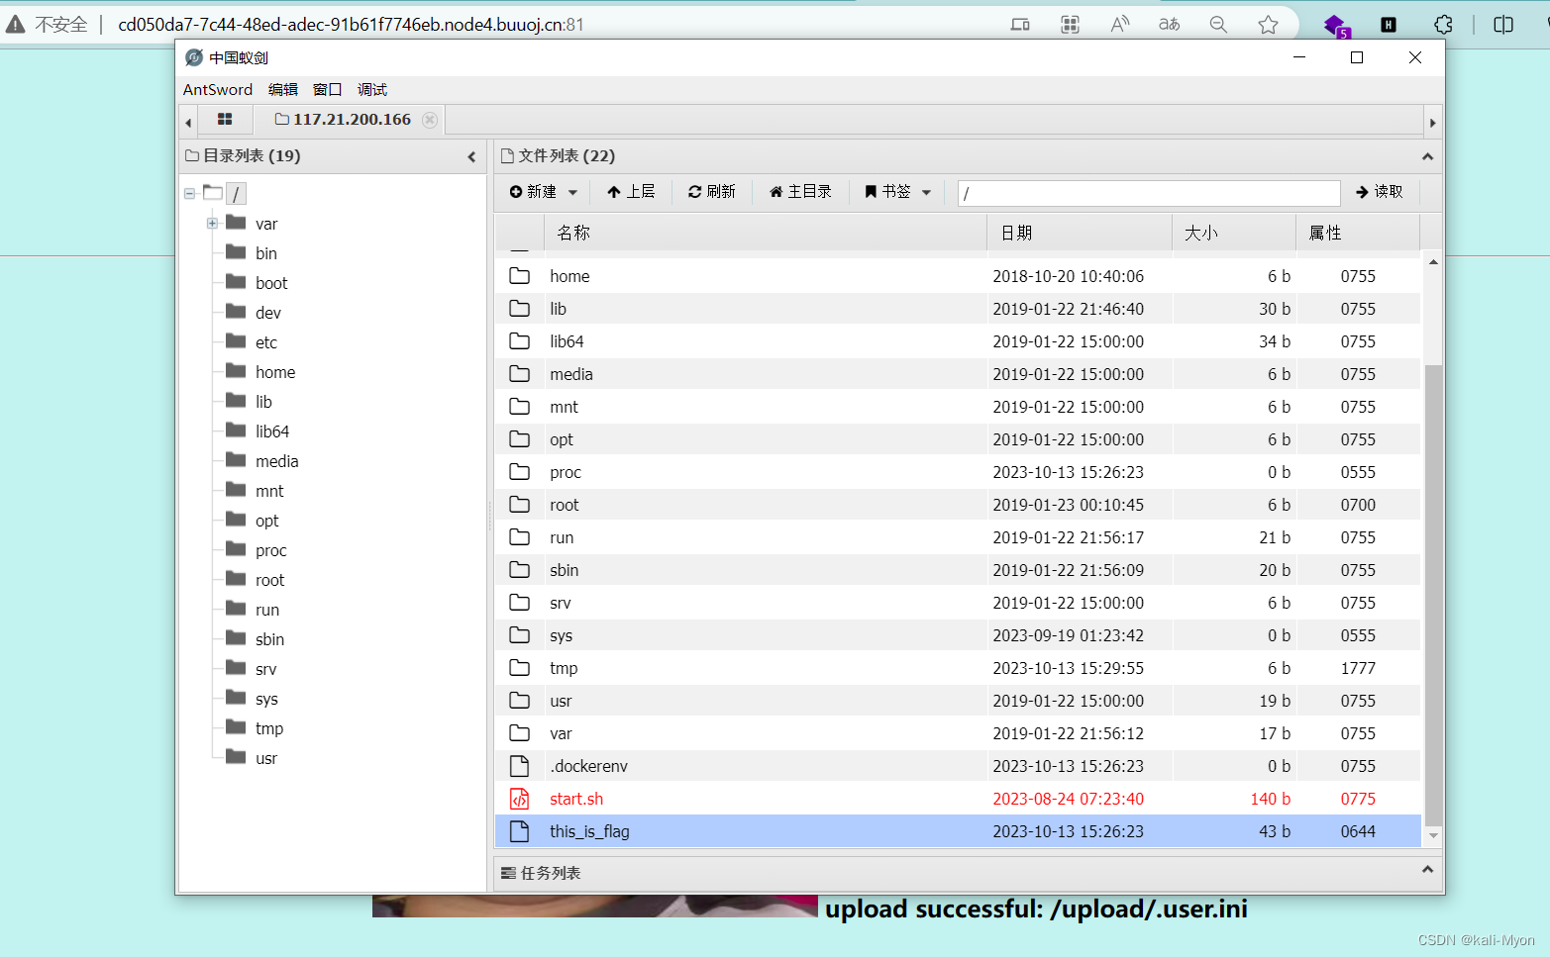Click the zoom magnifier icon in the address bar
Viewport: 1550px width, 957px height.
tap(1218, 24)
